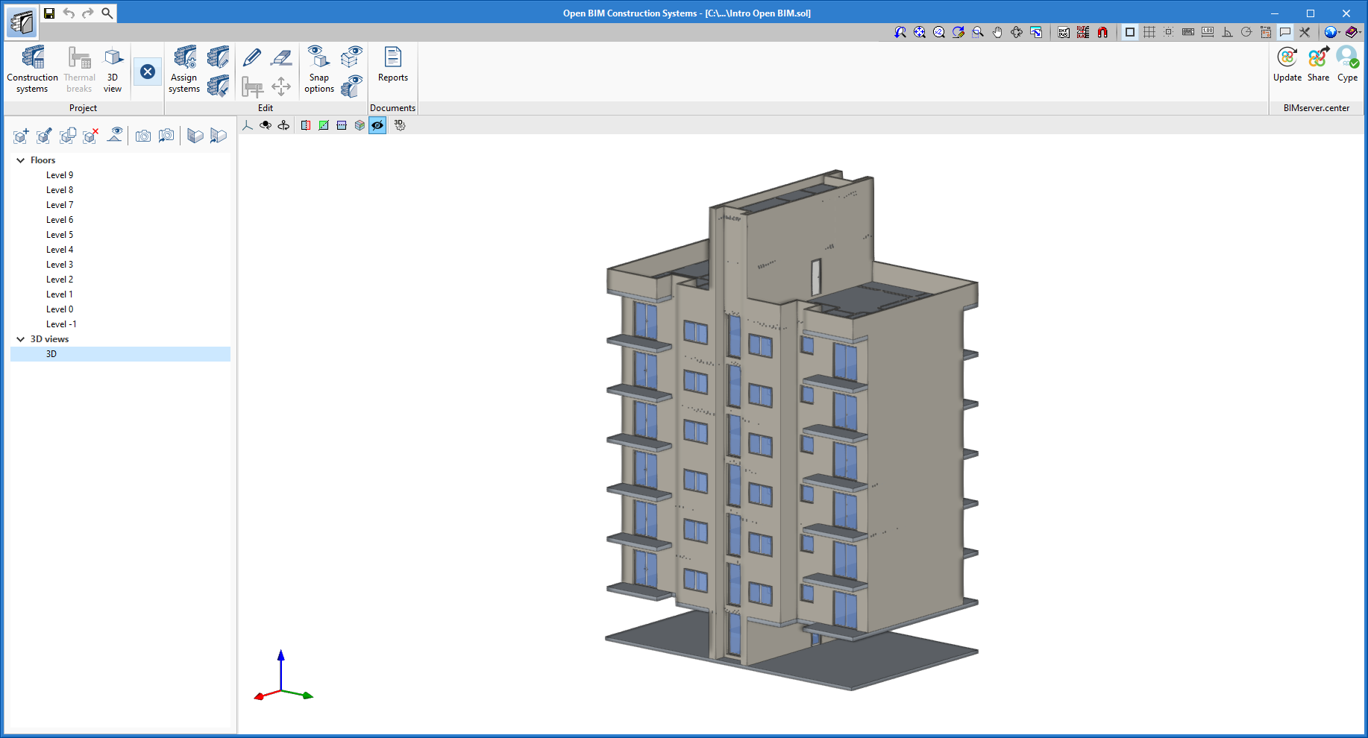
Task: Click the colored cube render icon
Action: [x=360, y=125]
